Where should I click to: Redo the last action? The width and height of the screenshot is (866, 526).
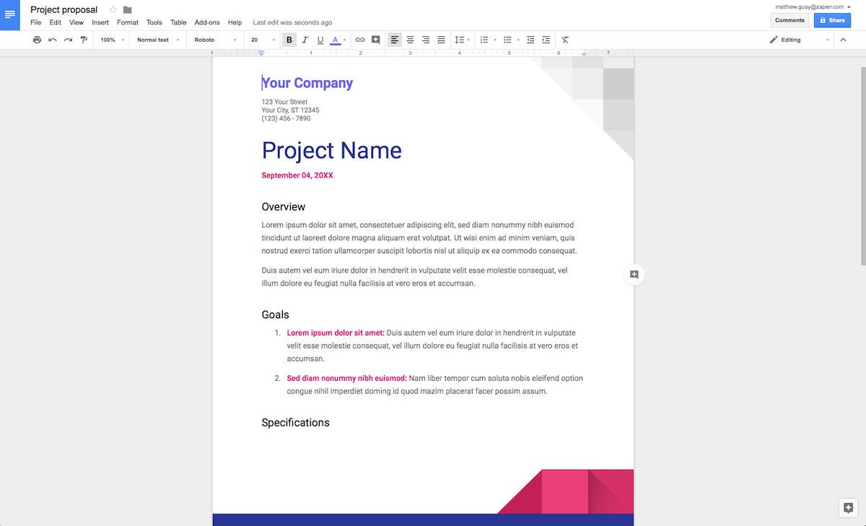pyautogui.click(x=67, y=40)
